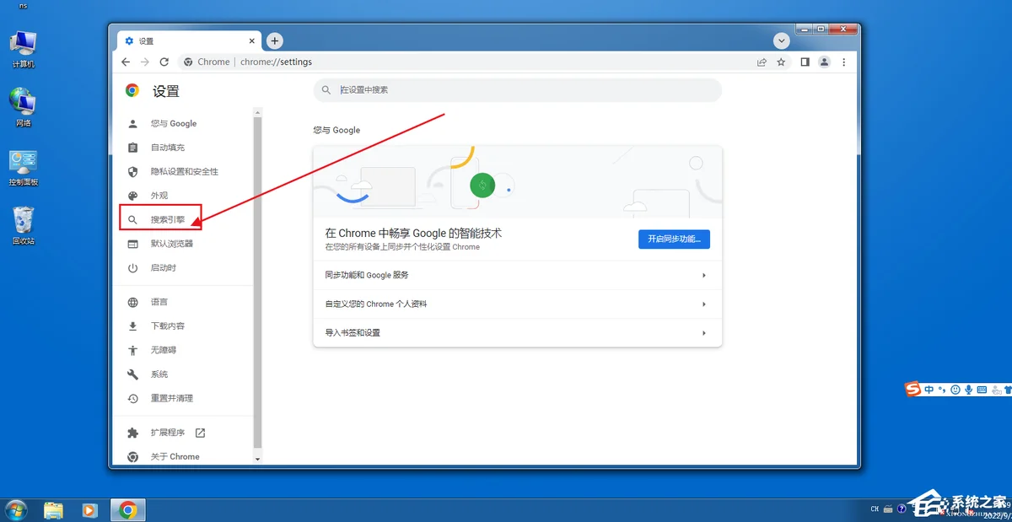Expand 导入书签和设置 row
Screen dimensions: 1012x522
point(517,332)
